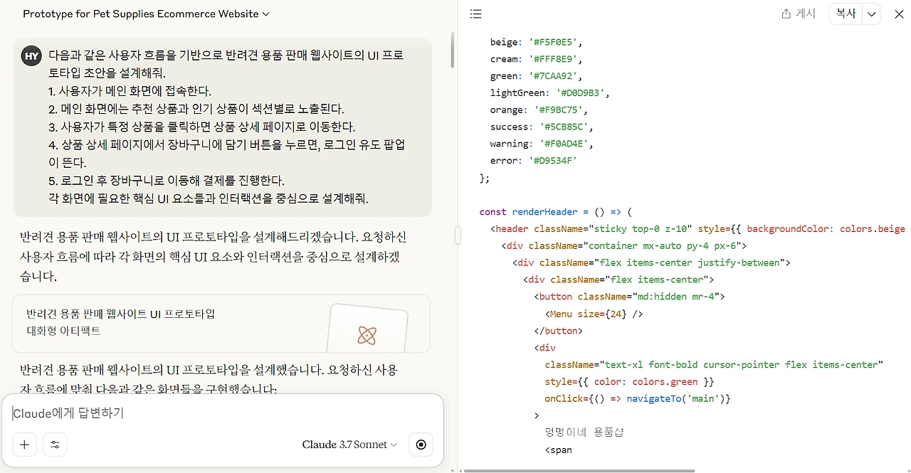This screenshot has height=473, width=911.
Task: Click the lightGreen '#D0D9B3' code line
Action: click(x=550, y=93)
